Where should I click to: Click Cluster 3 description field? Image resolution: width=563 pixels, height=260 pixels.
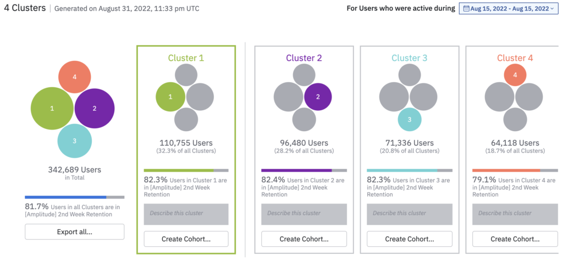coord(409,213)
